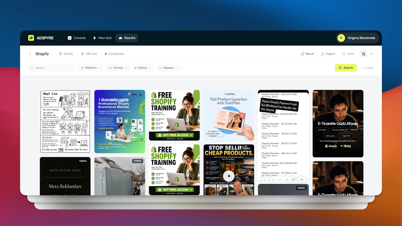Image resolution: width=402 pixels, height=226 pixels.
Task: Go back using the left chevron
Action: tap(30, 54)
